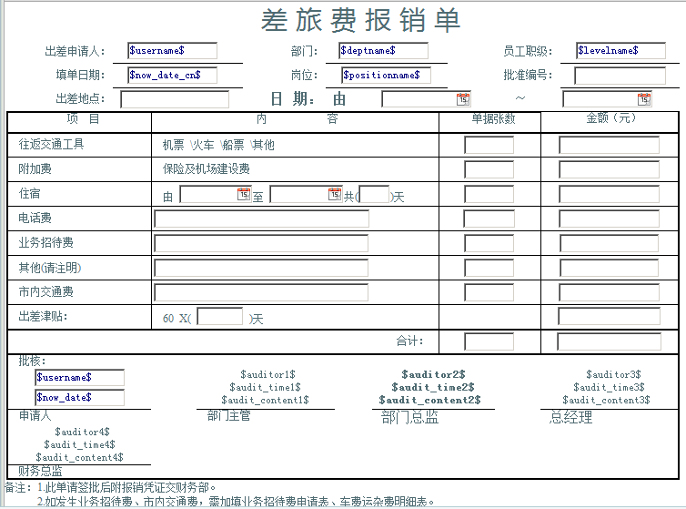This screenshot has width=686, height=509.
Task: Click the 填单日期 date field
Action: pyautogui.click(x=172, y=76)
